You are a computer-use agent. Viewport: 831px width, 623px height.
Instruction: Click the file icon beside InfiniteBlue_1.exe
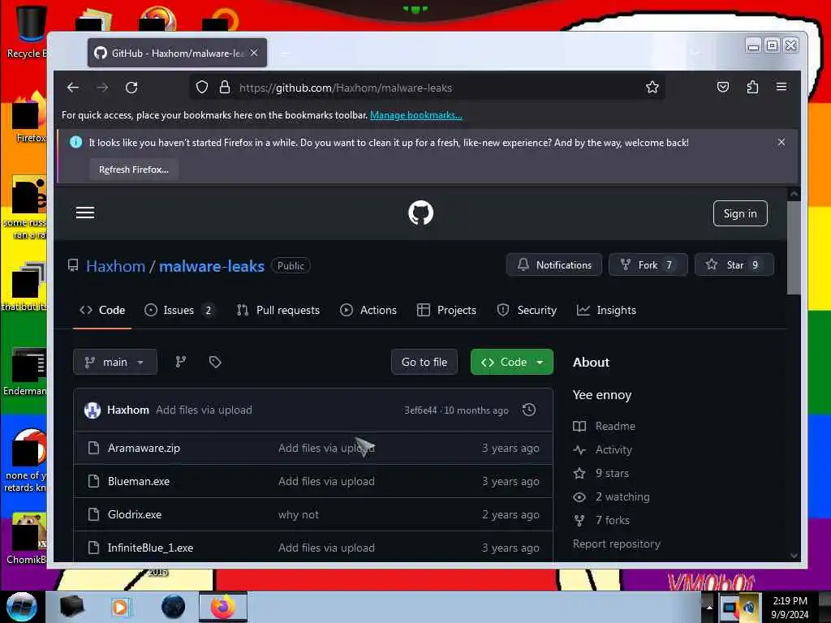[x=94, y=548]
